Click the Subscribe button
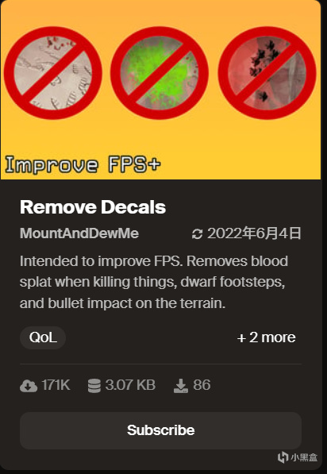Image resolution: width=327 pixels, height=474 pixels. (x=160, y=430)
